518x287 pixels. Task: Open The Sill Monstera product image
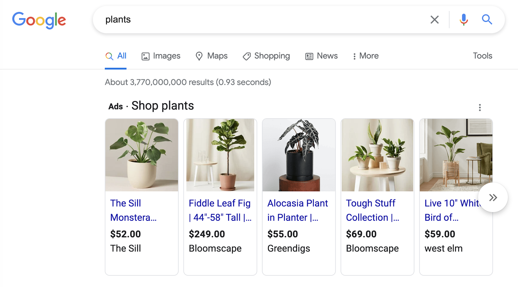tap(142, 155)
